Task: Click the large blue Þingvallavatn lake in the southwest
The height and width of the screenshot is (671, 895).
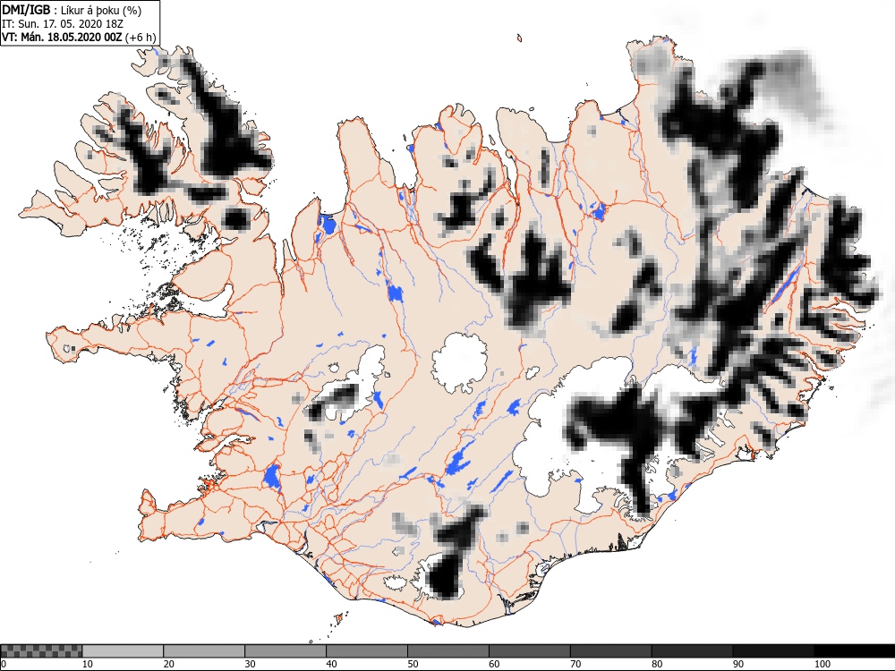Action: (x=272, y=477)
